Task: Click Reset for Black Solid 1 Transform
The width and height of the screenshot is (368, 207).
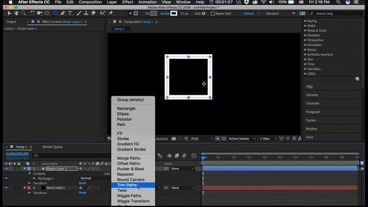Action: (x=82, y=193)
